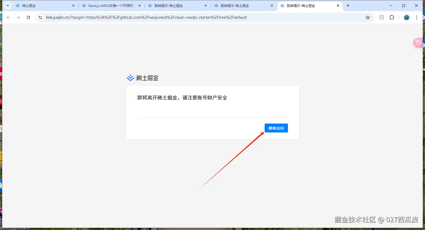
Task: Bookmark this page with the star
Action: 368,17
